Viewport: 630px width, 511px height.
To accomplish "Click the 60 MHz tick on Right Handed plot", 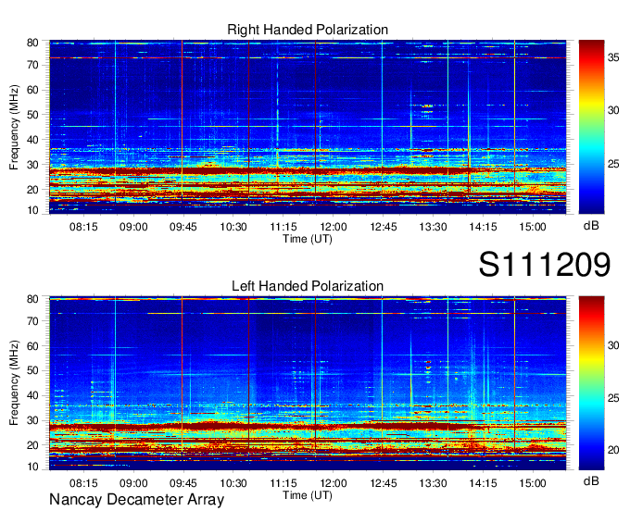I will (x=32, y=90).
